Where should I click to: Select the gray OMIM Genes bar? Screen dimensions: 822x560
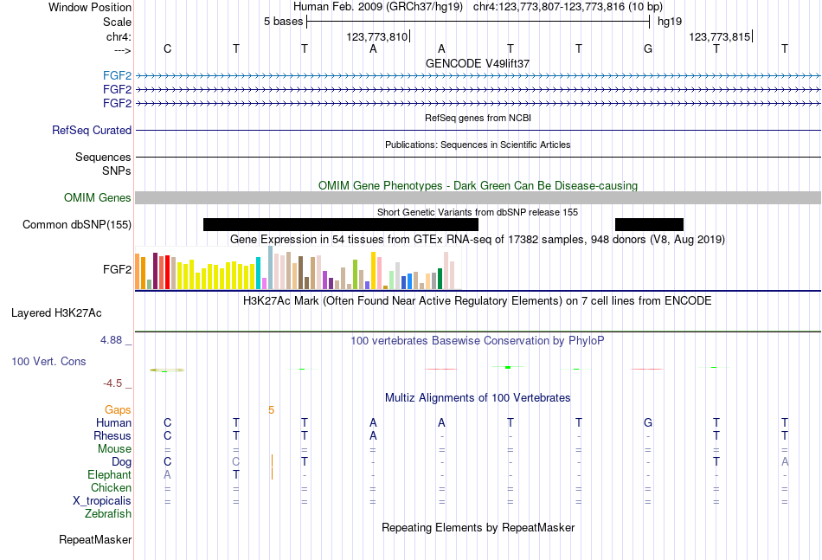click(478, 197)
